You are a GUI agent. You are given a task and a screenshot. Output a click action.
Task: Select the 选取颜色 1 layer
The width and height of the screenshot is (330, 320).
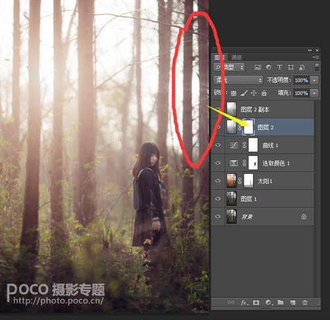pos(262,163)
